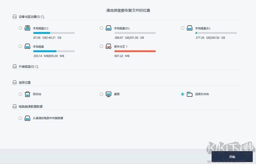This screenshot has width=256, height=164.
Task: Click the Select Location section icon
Action: (x=15, y=82)
